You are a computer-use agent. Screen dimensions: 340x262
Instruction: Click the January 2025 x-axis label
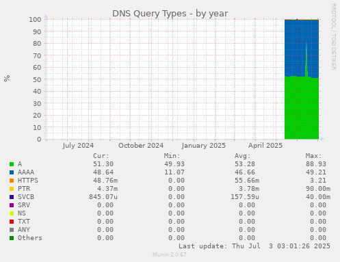[204, 146]
